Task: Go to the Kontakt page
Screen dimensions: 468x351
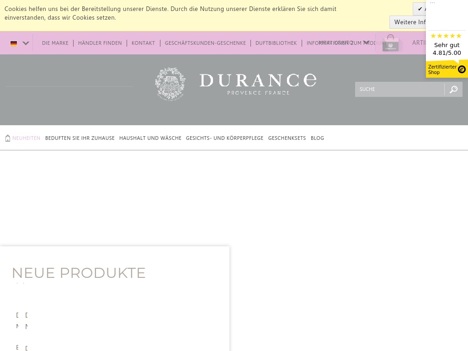Action: coord(143,43)
